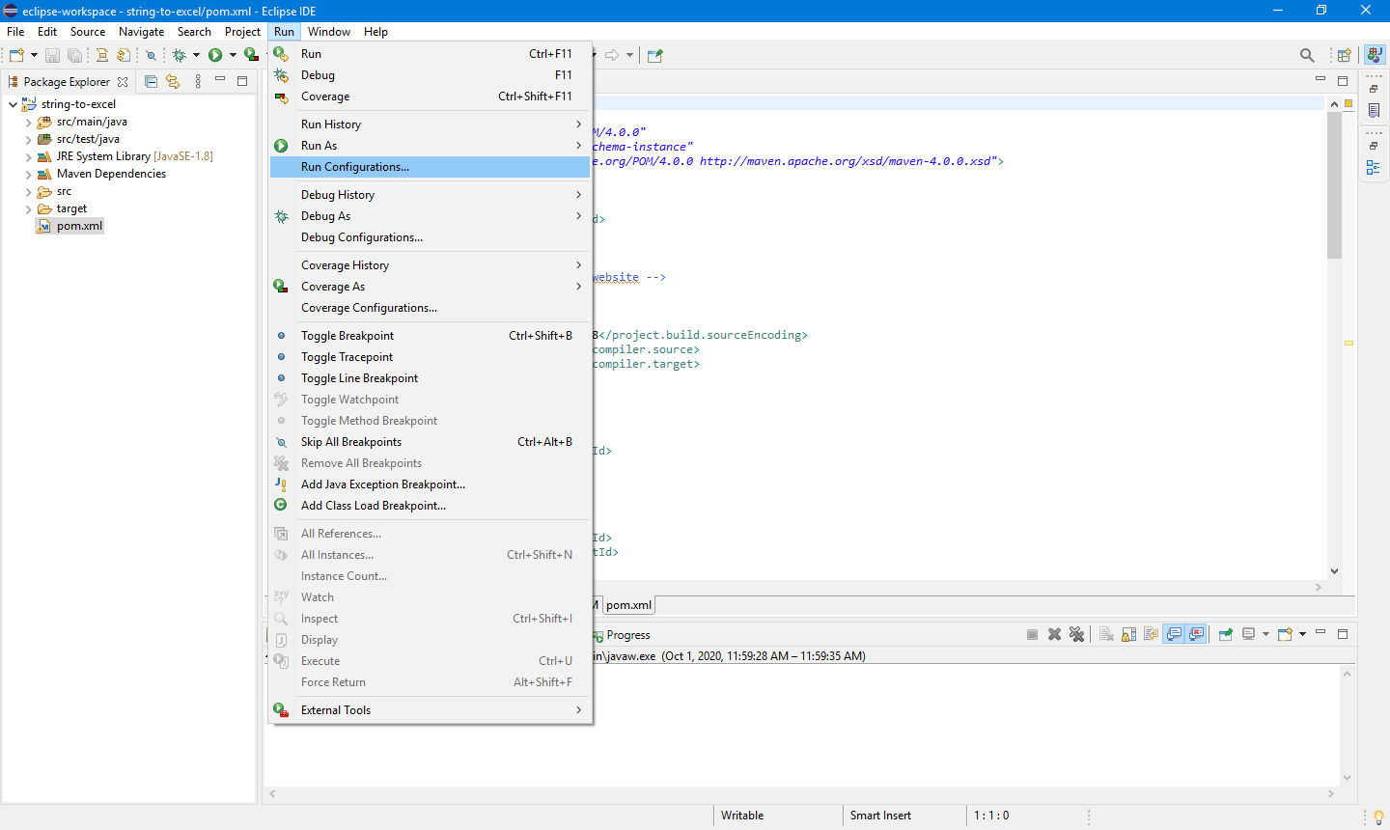
Task: Select the Java EE perspective icon
Action: tap(1375, 55)
